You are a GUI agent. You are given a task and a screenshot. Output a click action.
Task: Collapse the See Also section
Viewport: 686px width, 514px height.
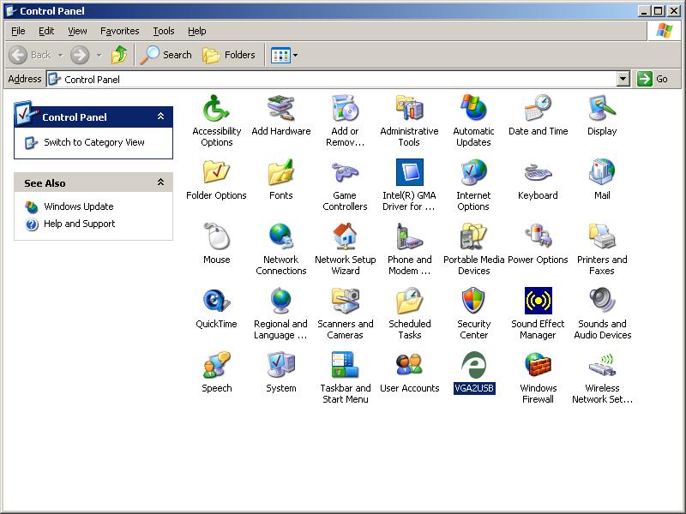160,182
